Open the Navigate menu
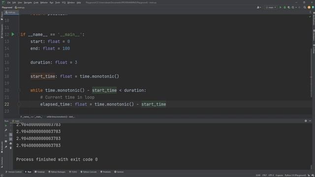The image size is (315, 177). (28, 2)
